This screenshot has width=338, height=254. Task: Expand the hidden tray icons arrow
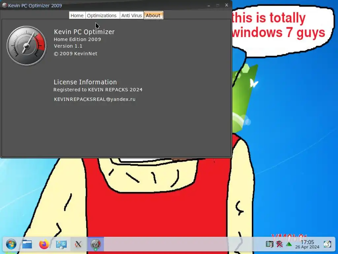point(289,244)
